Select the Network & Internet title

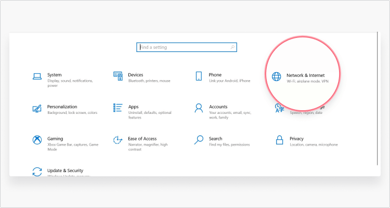click(305, 75)
